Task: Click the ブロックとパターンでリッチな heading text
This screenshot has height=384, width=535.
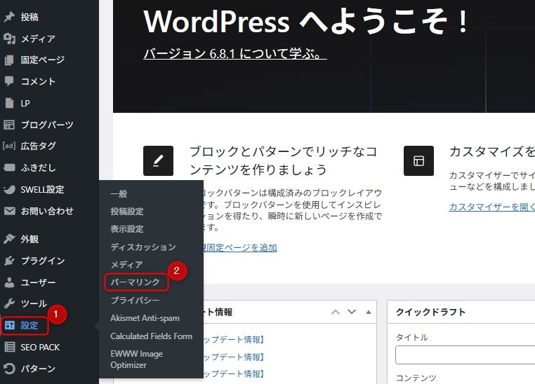Action: coord(283,160)
